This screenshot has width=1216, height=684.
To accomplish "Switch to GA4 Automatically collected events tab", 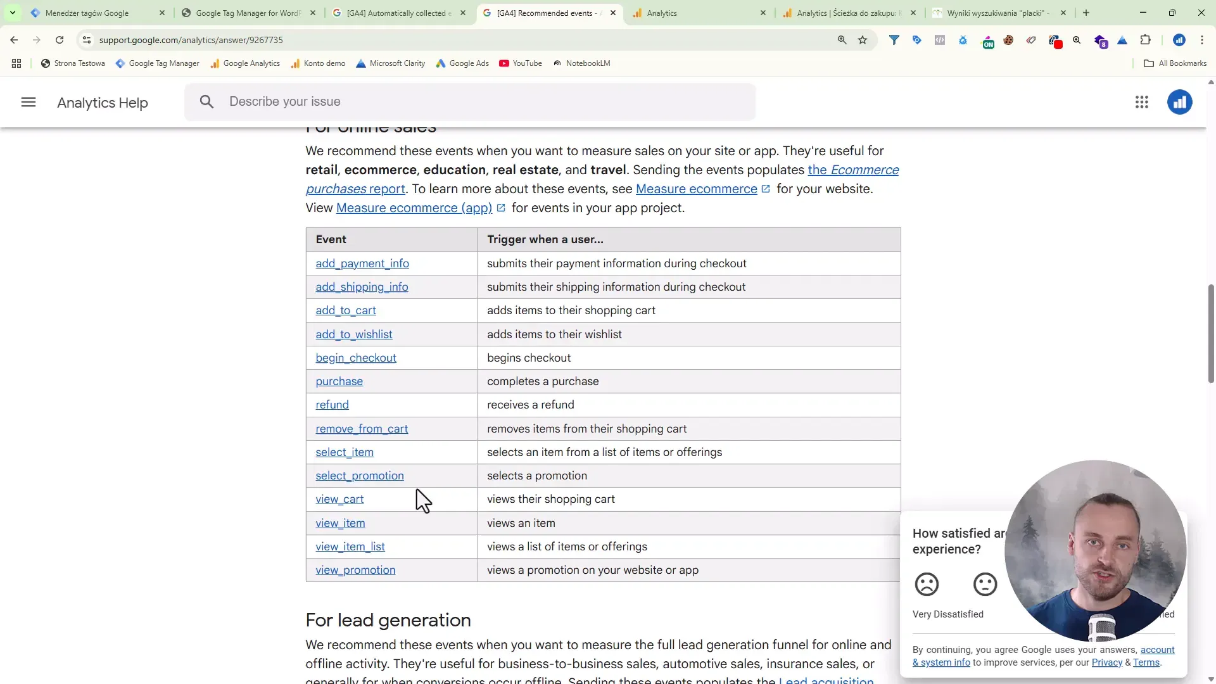I will click(399, 13).
